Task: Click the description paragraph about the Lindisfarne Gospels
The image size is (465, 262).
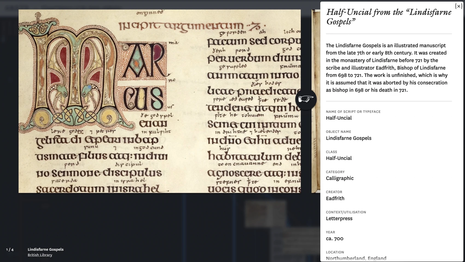Action: (387, 68)
